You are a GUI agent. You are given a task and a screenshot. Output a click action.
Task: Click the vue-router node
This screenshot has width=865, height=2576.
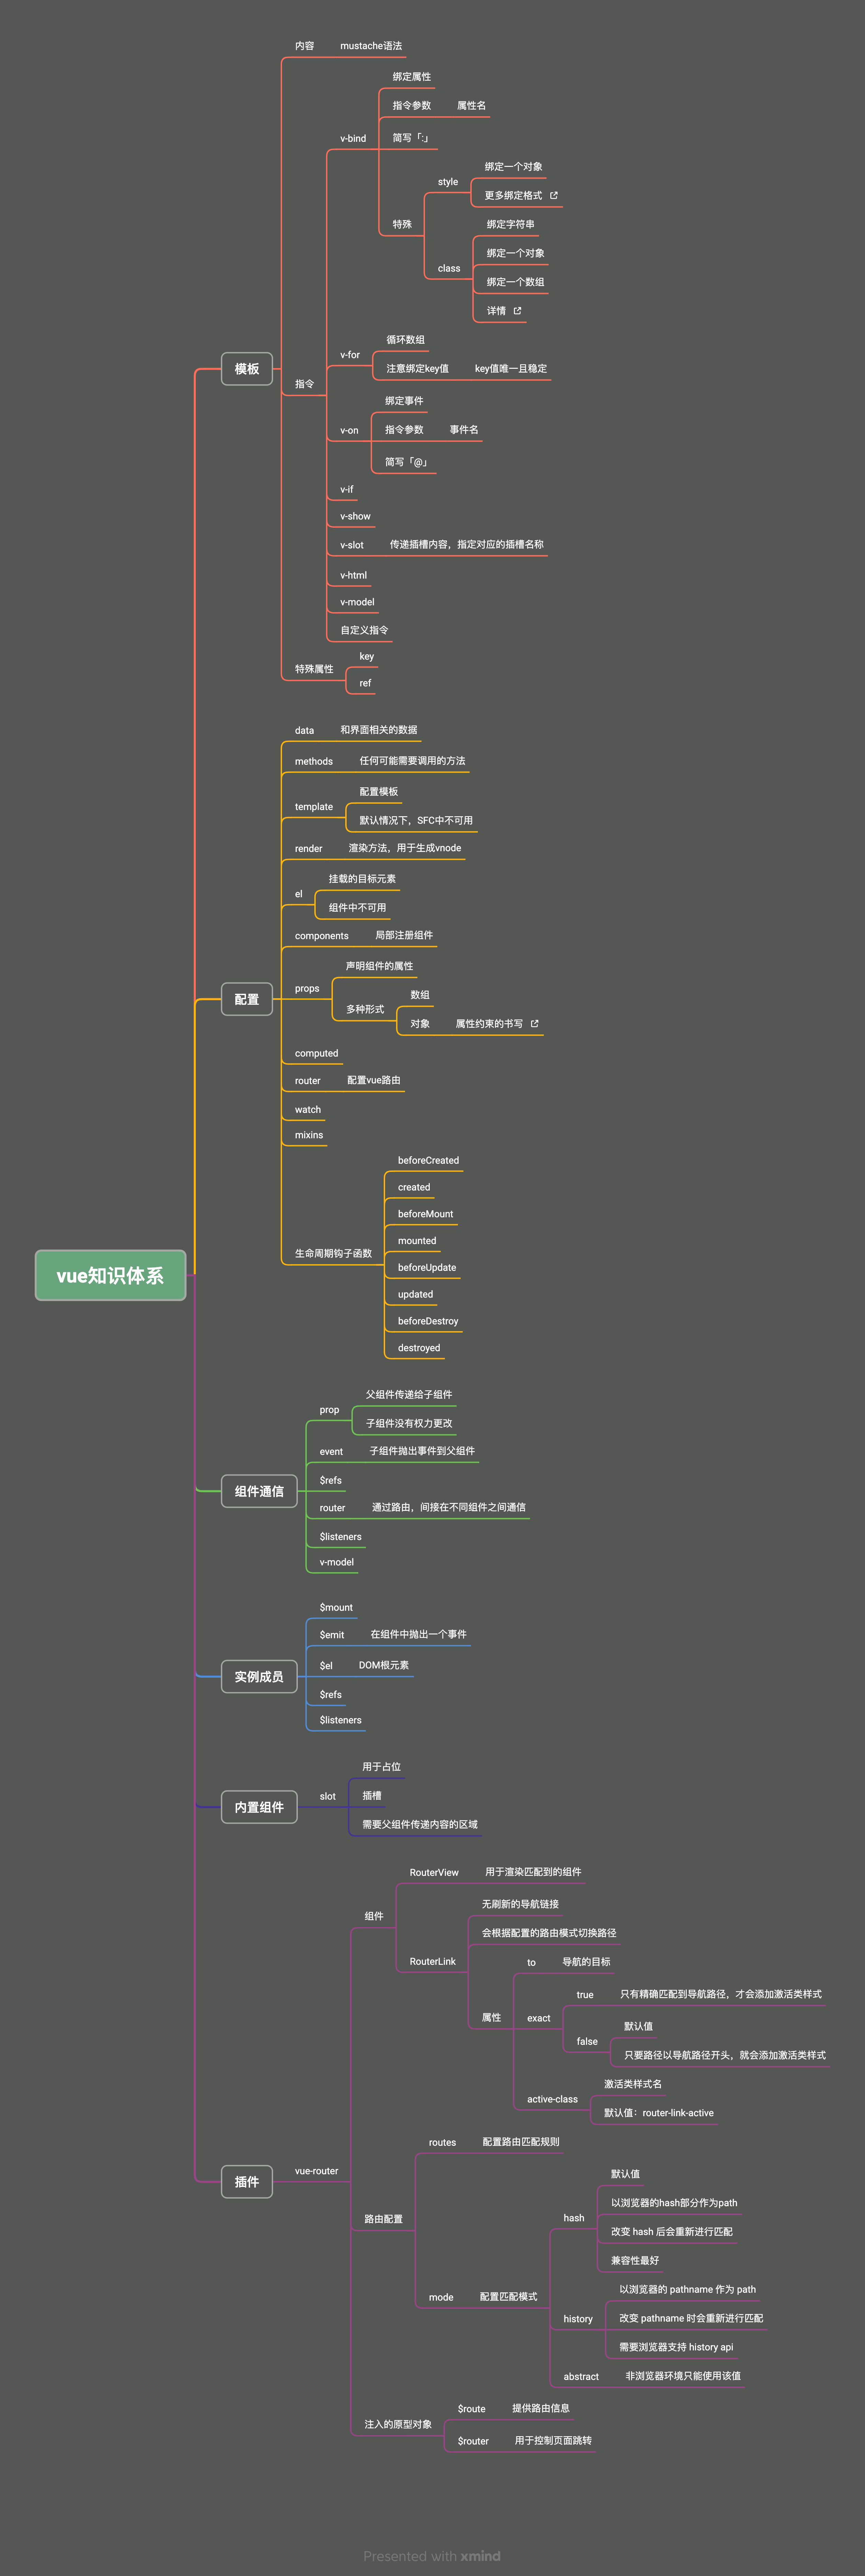[317, 2171]
